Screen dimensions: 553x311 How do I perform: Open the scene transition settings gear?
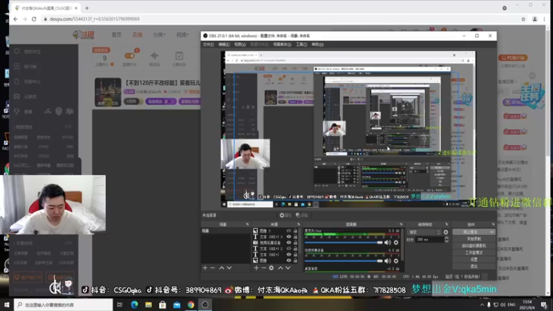click(x=446, y=232)
